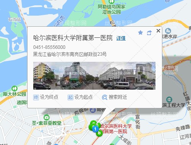Favorite this hospital with the star icon
191x145 pixels.
pyautogui.click(x=141, y=32)
